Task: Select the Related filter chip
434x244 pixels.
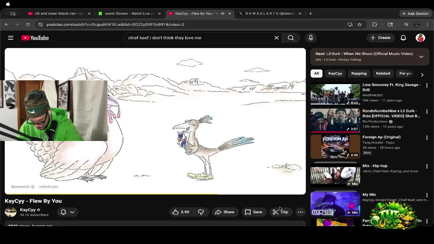Action: point(383,73)
